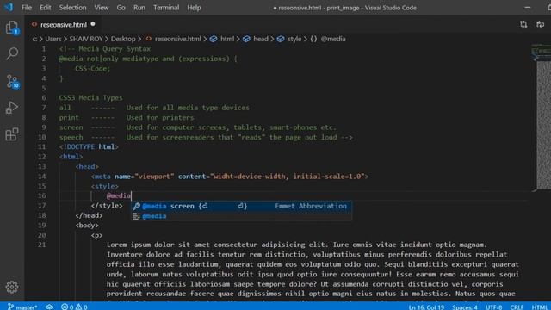Open the Run and Debug view

12,108
